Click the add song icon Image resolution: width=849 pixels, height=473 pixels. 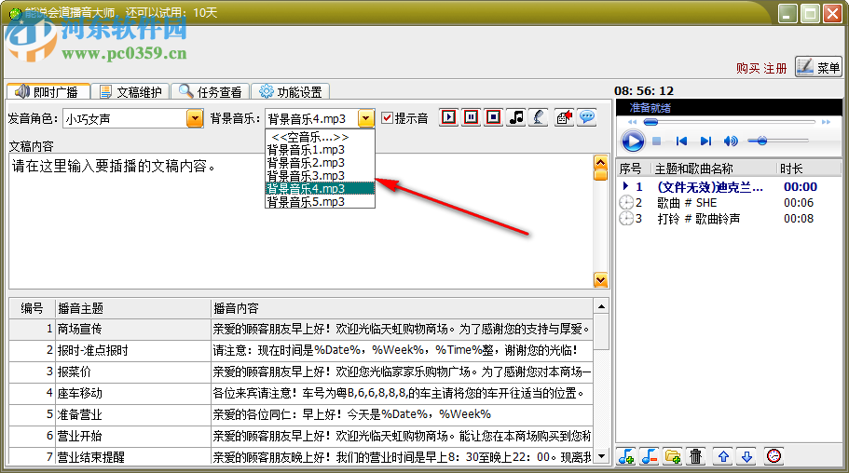tap(626, 456)
